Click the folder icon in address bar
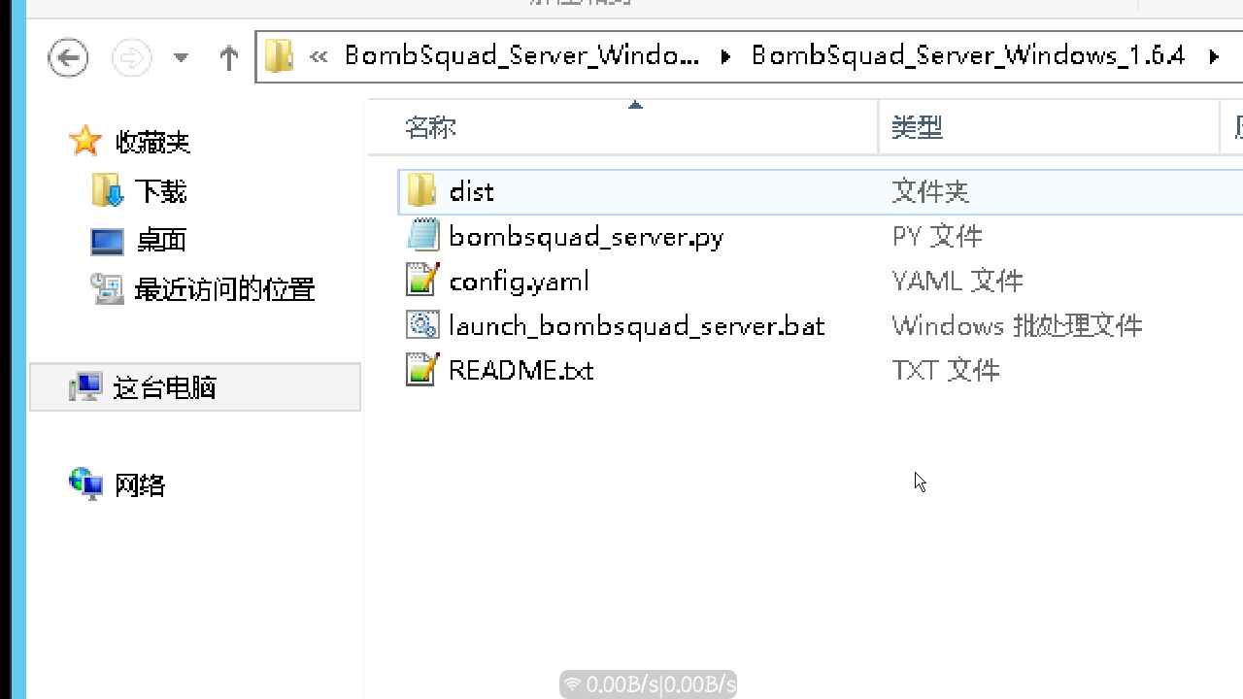 click(x=279, y=56)
